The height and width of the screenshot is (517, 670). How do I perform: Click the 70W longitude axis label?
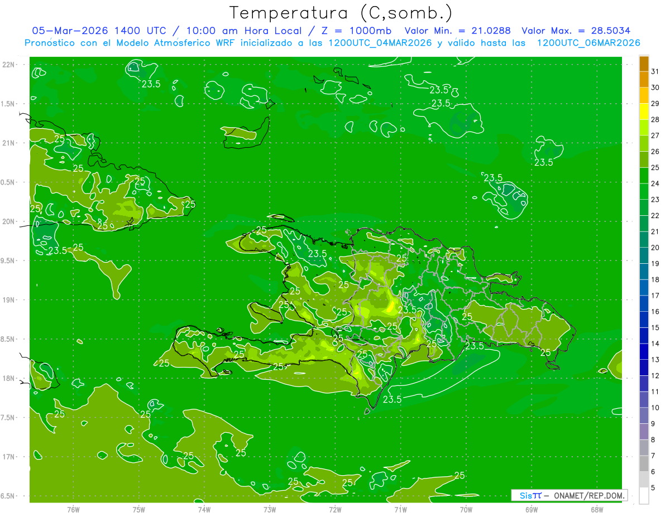pos(466,510)
